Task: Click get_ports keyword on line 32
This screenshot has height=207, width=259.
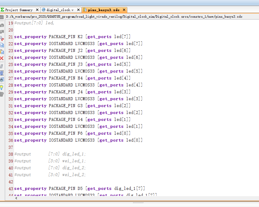Action: pyautogui.click(x=111, y=113)
